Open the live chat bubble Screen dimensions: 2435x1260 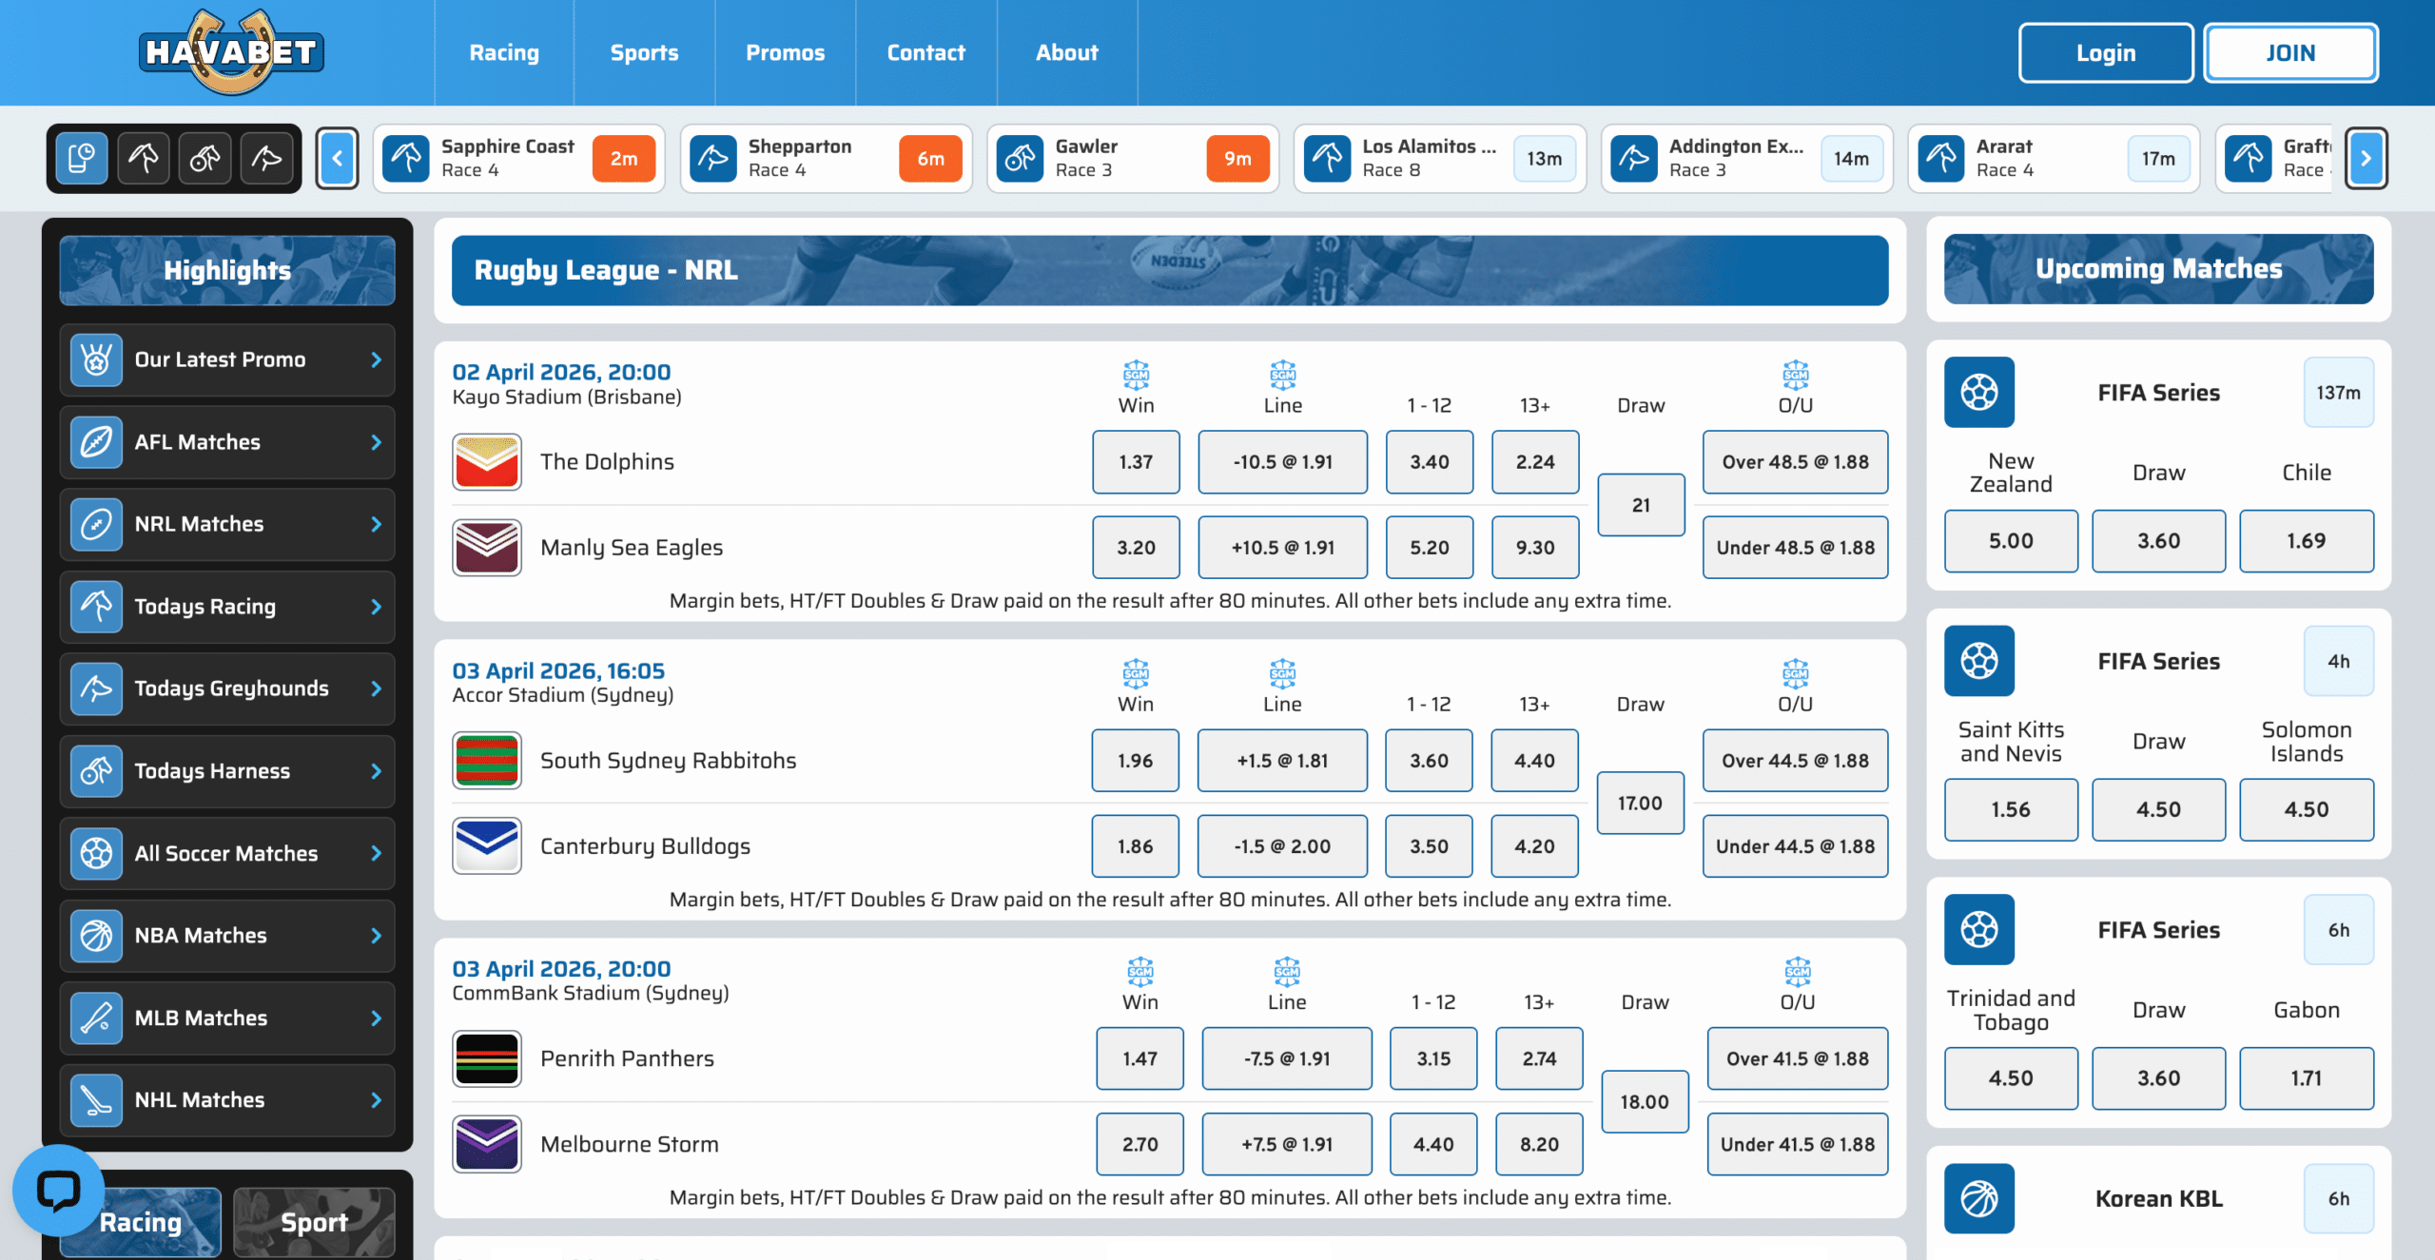[58, 1190]
